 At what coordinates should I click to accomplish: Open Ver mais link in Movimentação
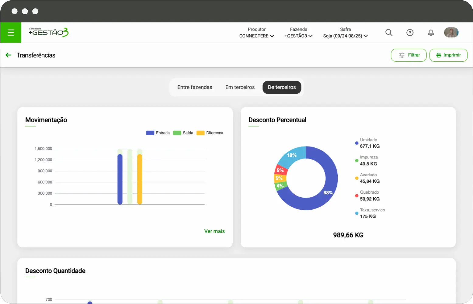coord(214,231)
